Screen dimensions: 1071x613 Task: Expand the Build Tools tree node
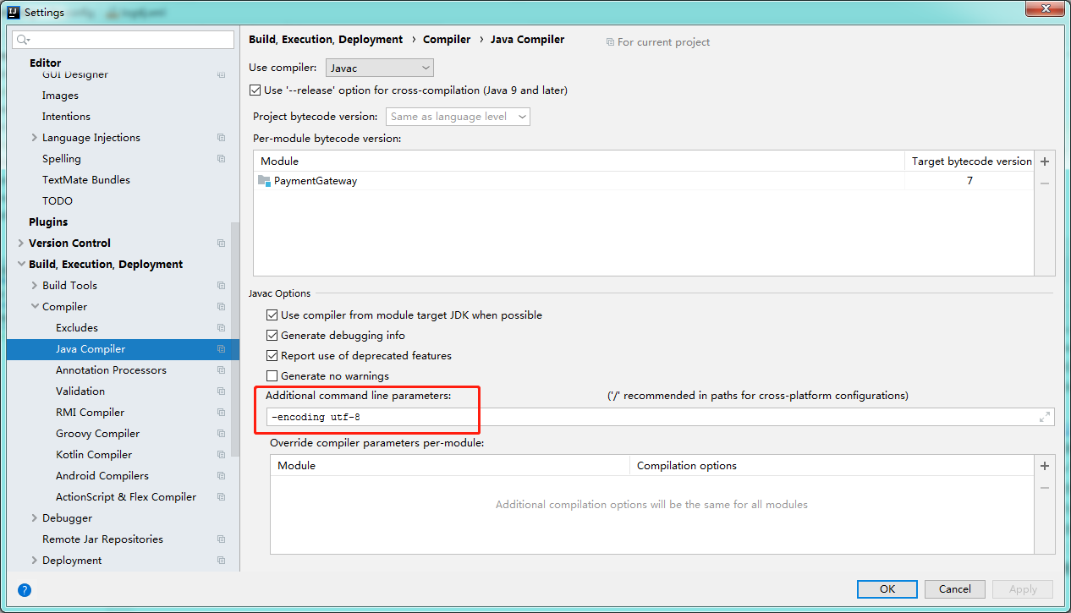coord(35,286)
